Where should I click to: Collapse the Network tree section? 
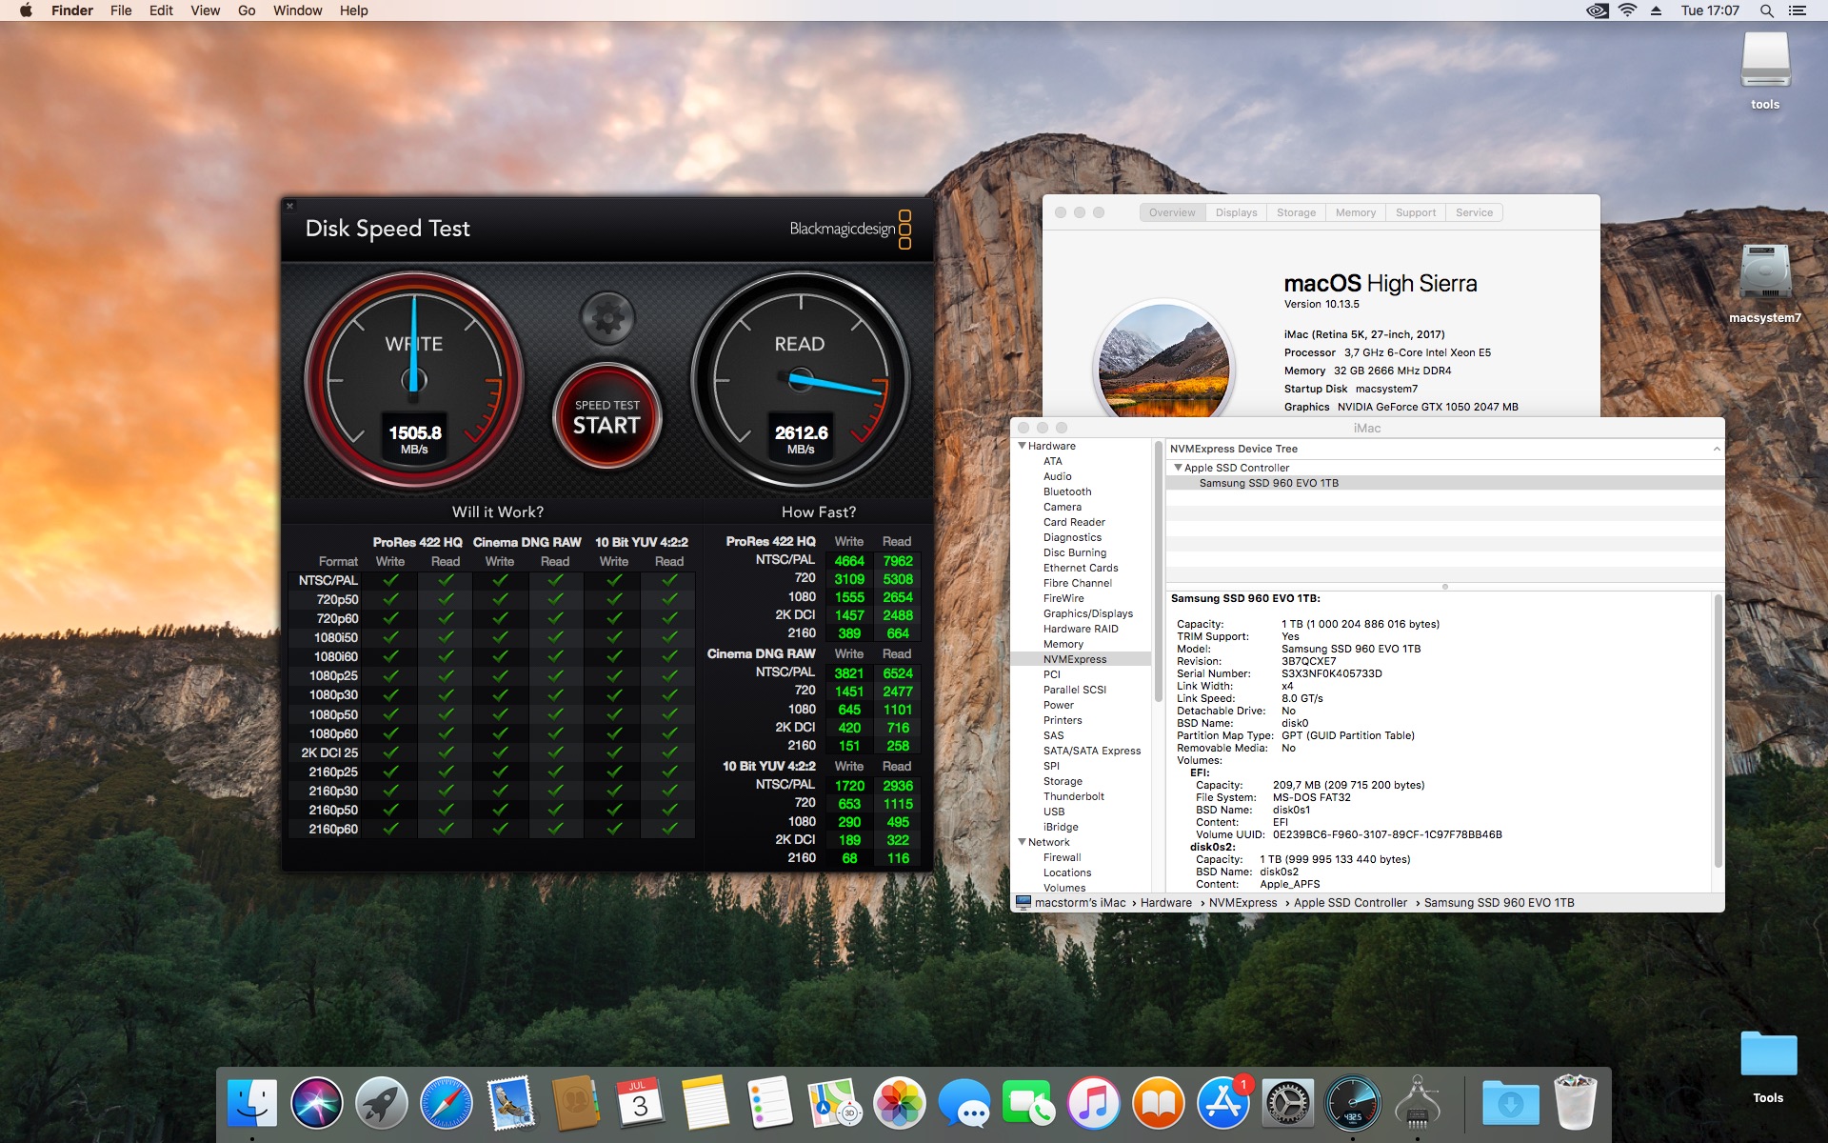[1023, 842]
